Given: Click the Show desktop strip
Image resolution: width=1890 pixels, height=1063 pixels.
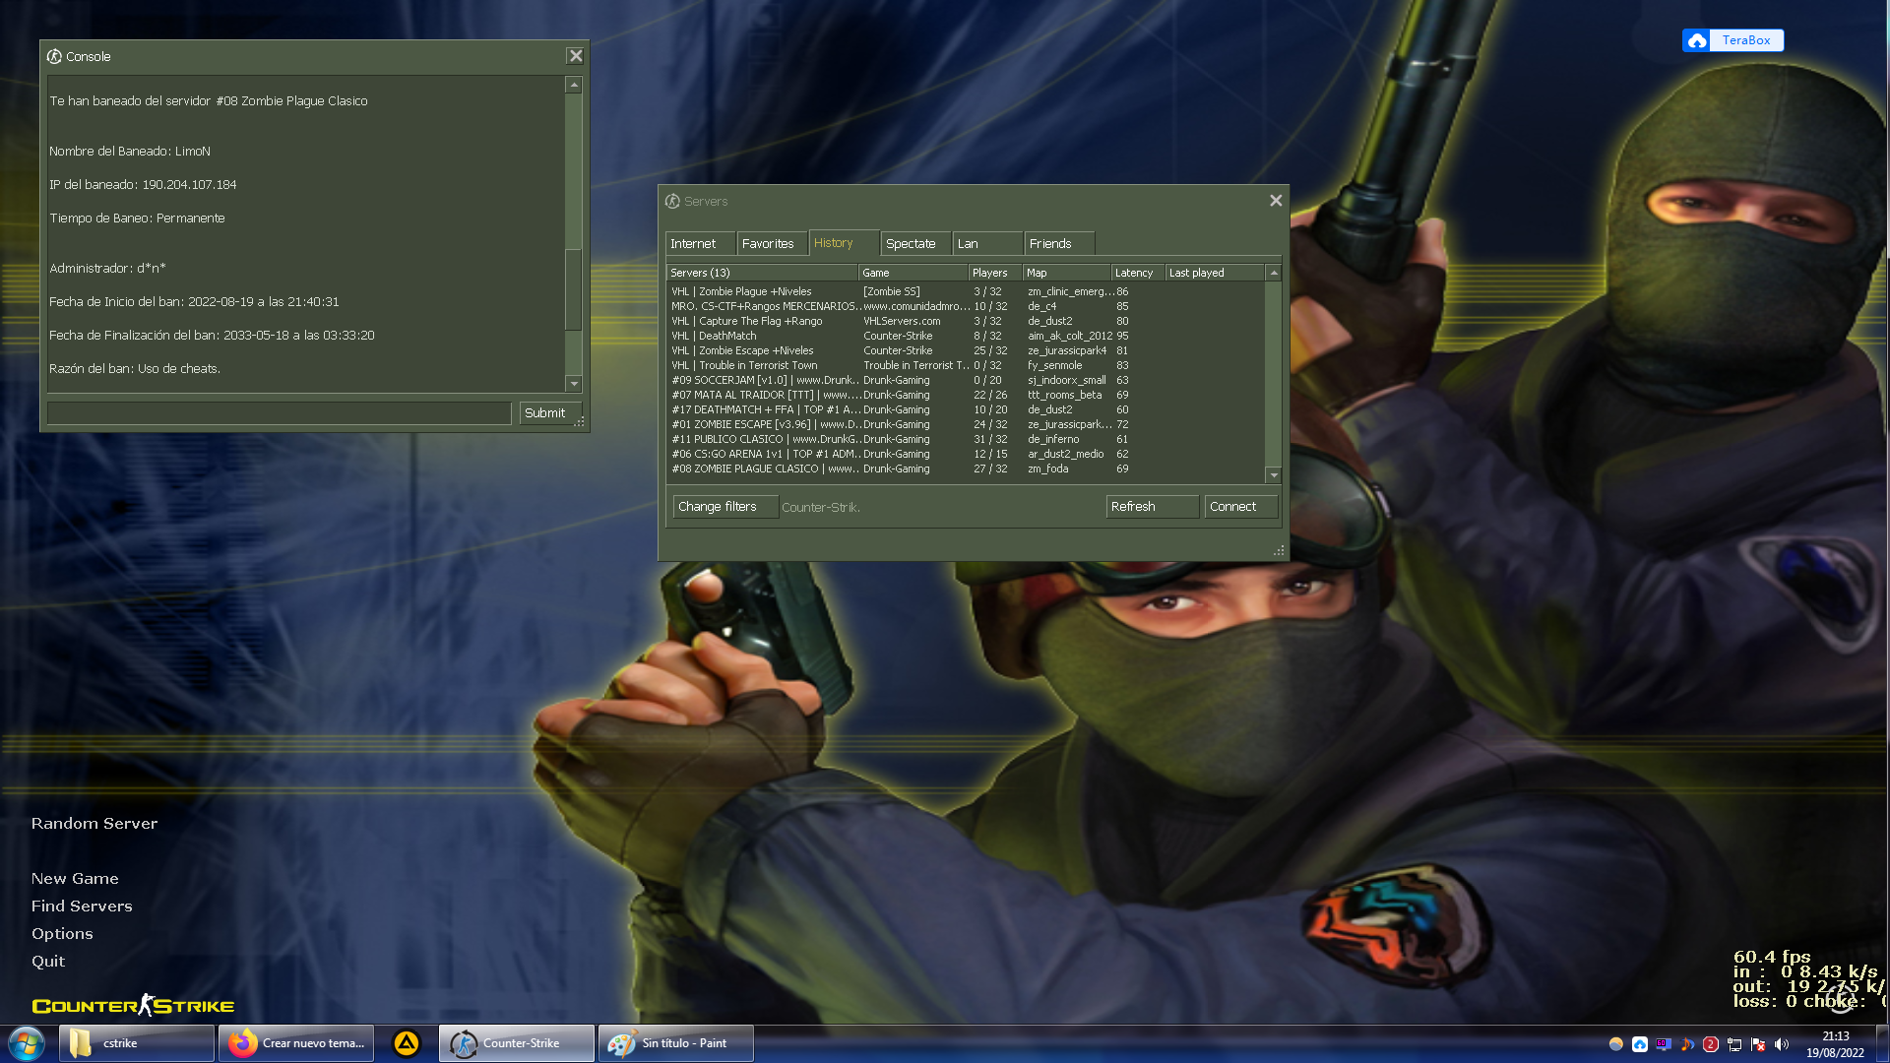Looking at the screenshot, I should coord(1882,1044).
